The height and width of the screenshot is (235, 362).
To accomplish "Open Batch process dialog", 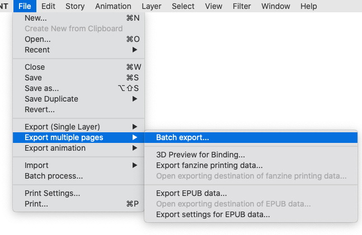I will point(54,176).
